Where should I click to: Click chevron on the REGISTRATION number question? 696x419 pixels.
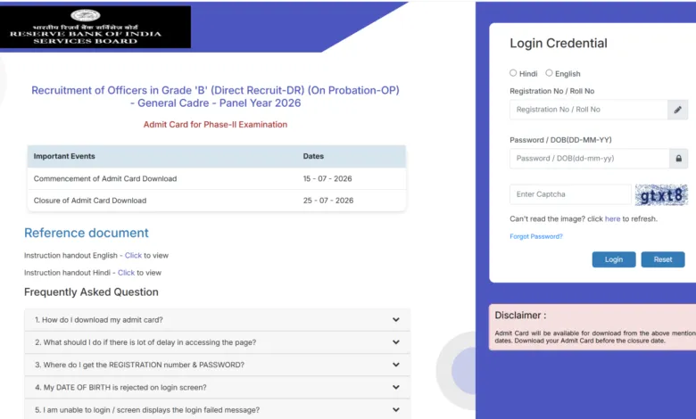pyautogui.click(x=395, y=365)
